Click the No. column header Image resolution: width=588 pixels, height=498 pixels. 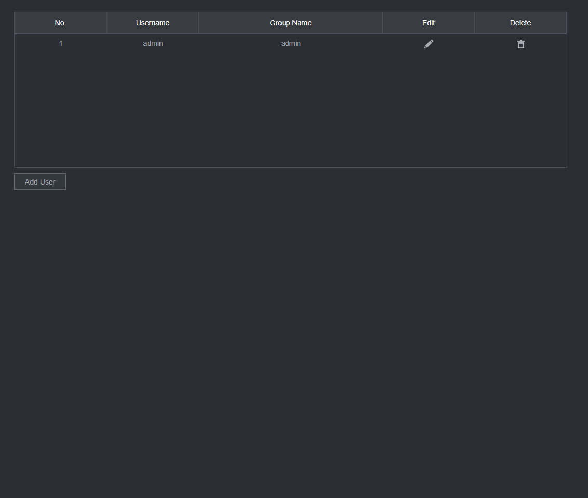[60, 23]
